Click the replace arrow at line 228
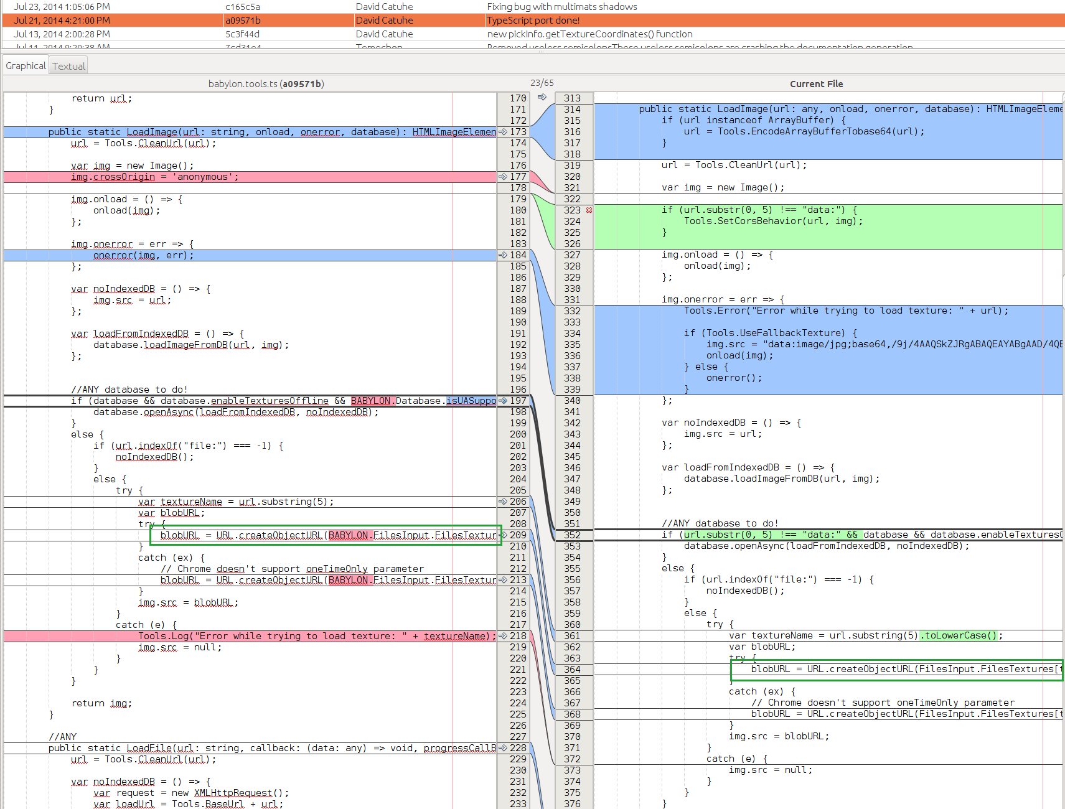The width and height of the screenshot is (1065, 809). click(503, 748)
